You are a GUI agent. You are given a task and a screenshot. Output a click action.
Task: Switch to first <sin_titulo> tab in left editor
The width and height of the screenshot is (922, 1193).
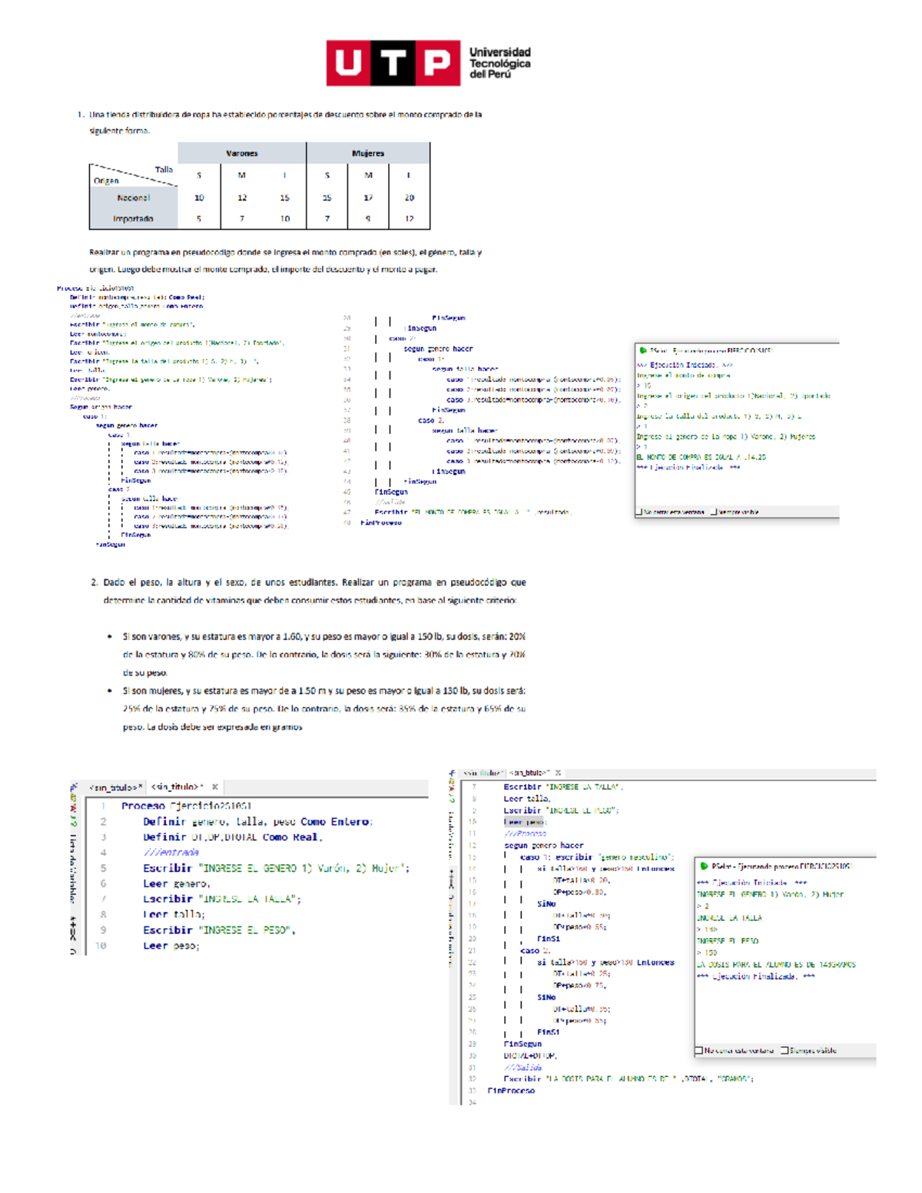coord(115,787)
